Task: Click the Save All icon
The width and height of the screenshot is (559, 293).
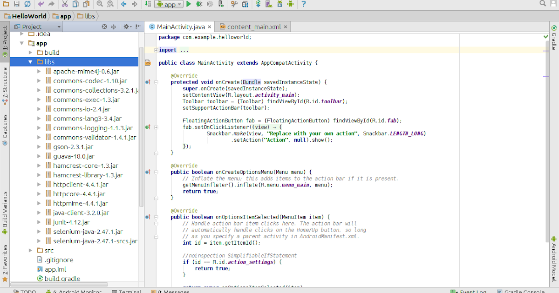Action: pyautogui.click(x=16, y=4)
